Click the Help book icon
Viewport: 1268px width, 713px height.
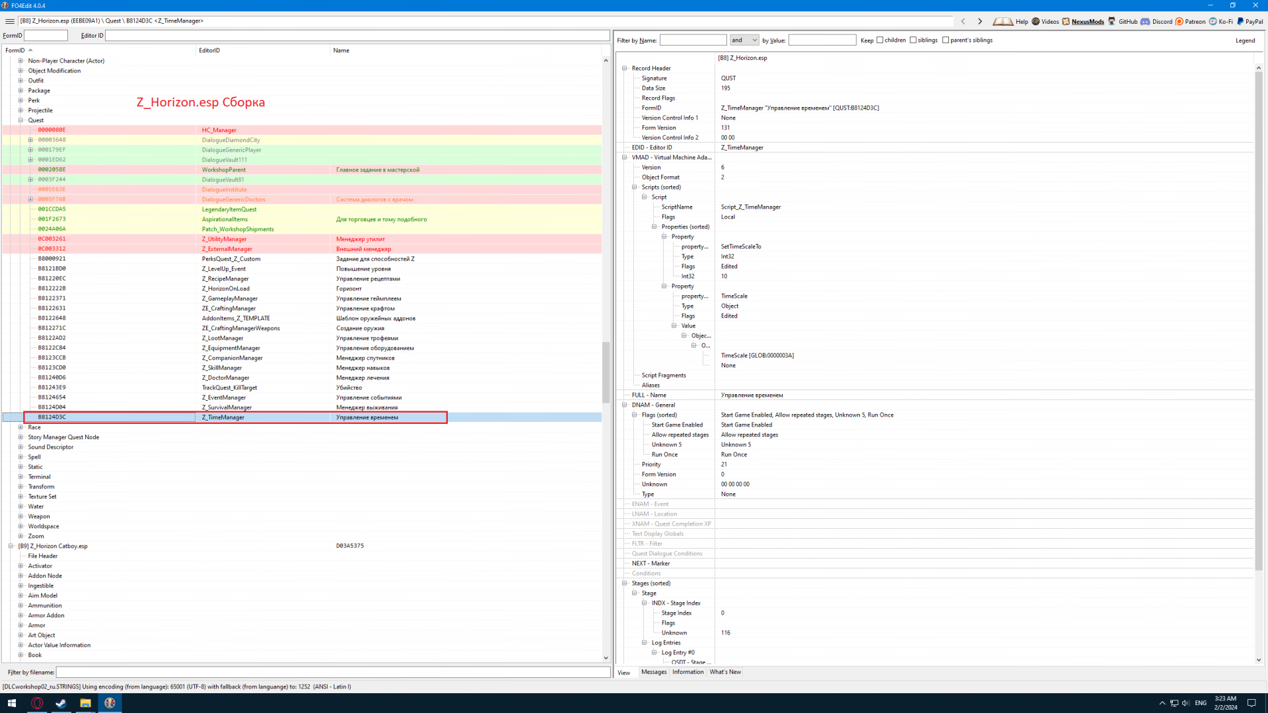pos(1003,21)
